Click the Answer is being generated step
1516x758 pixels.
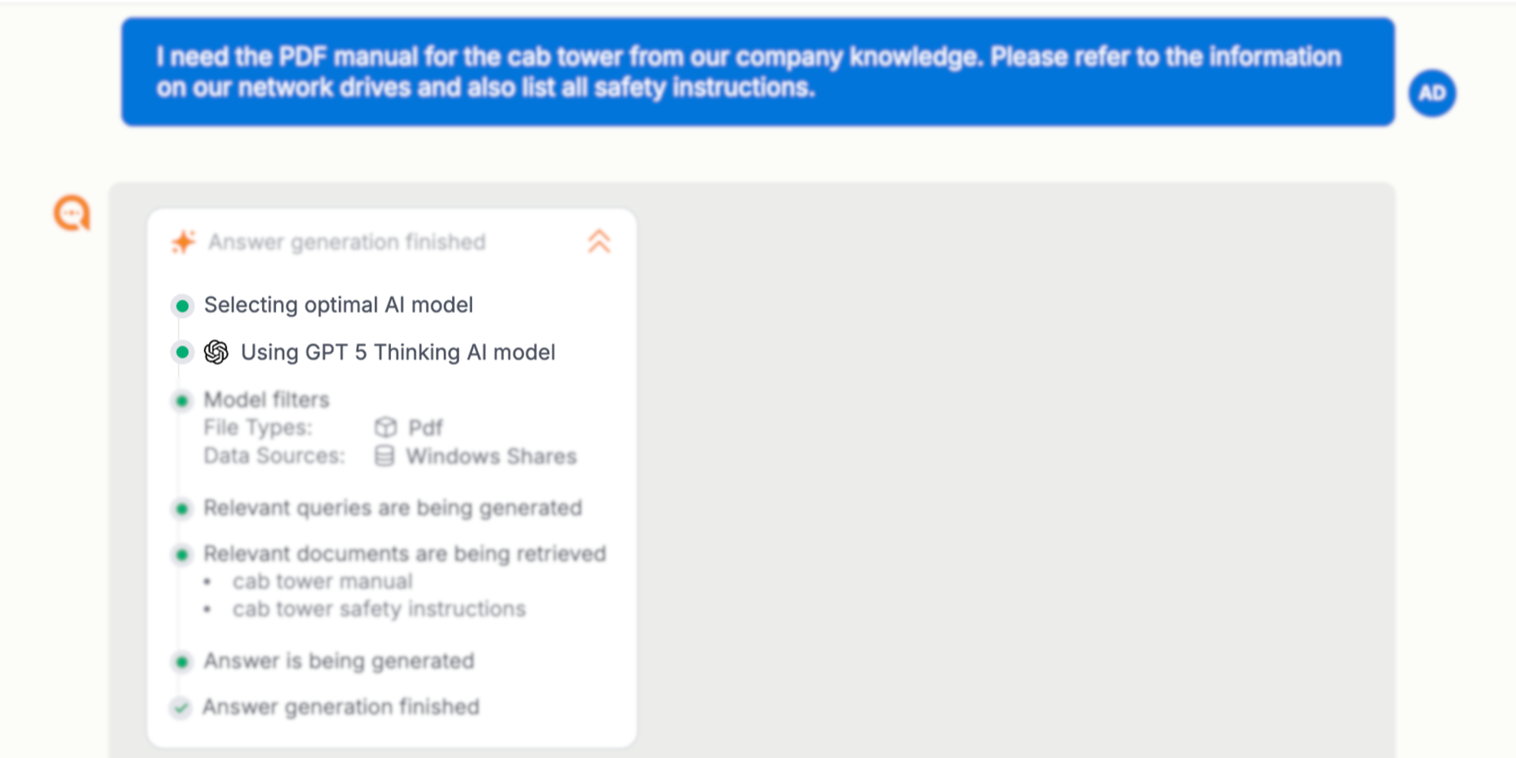click(x=339, y=661)
